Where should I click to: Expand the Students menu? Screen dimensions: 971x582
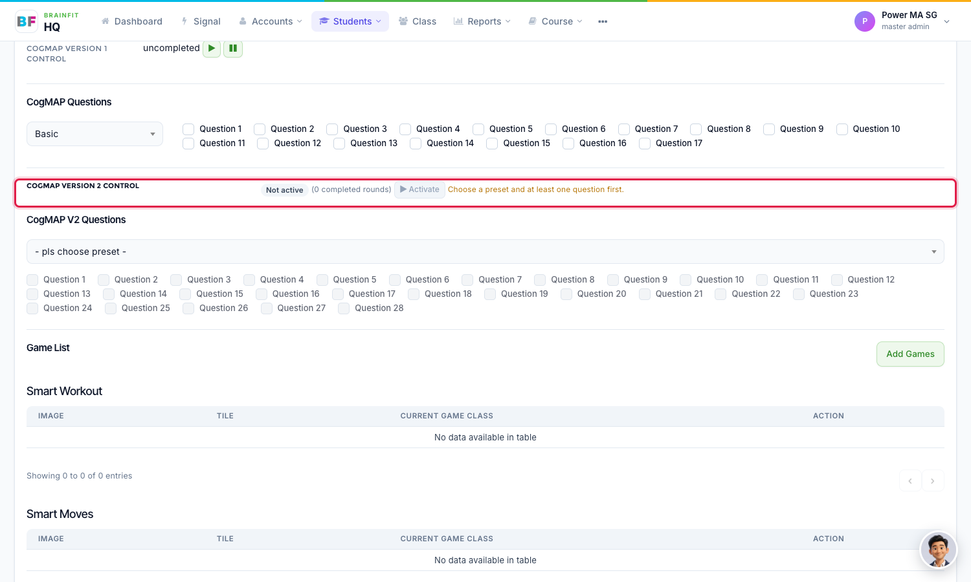coord(350,21)
